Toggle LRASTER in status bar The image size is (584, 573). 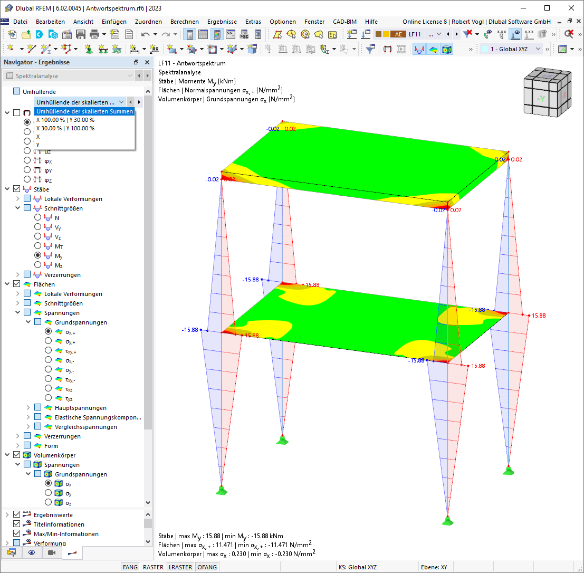coord(180,567)
